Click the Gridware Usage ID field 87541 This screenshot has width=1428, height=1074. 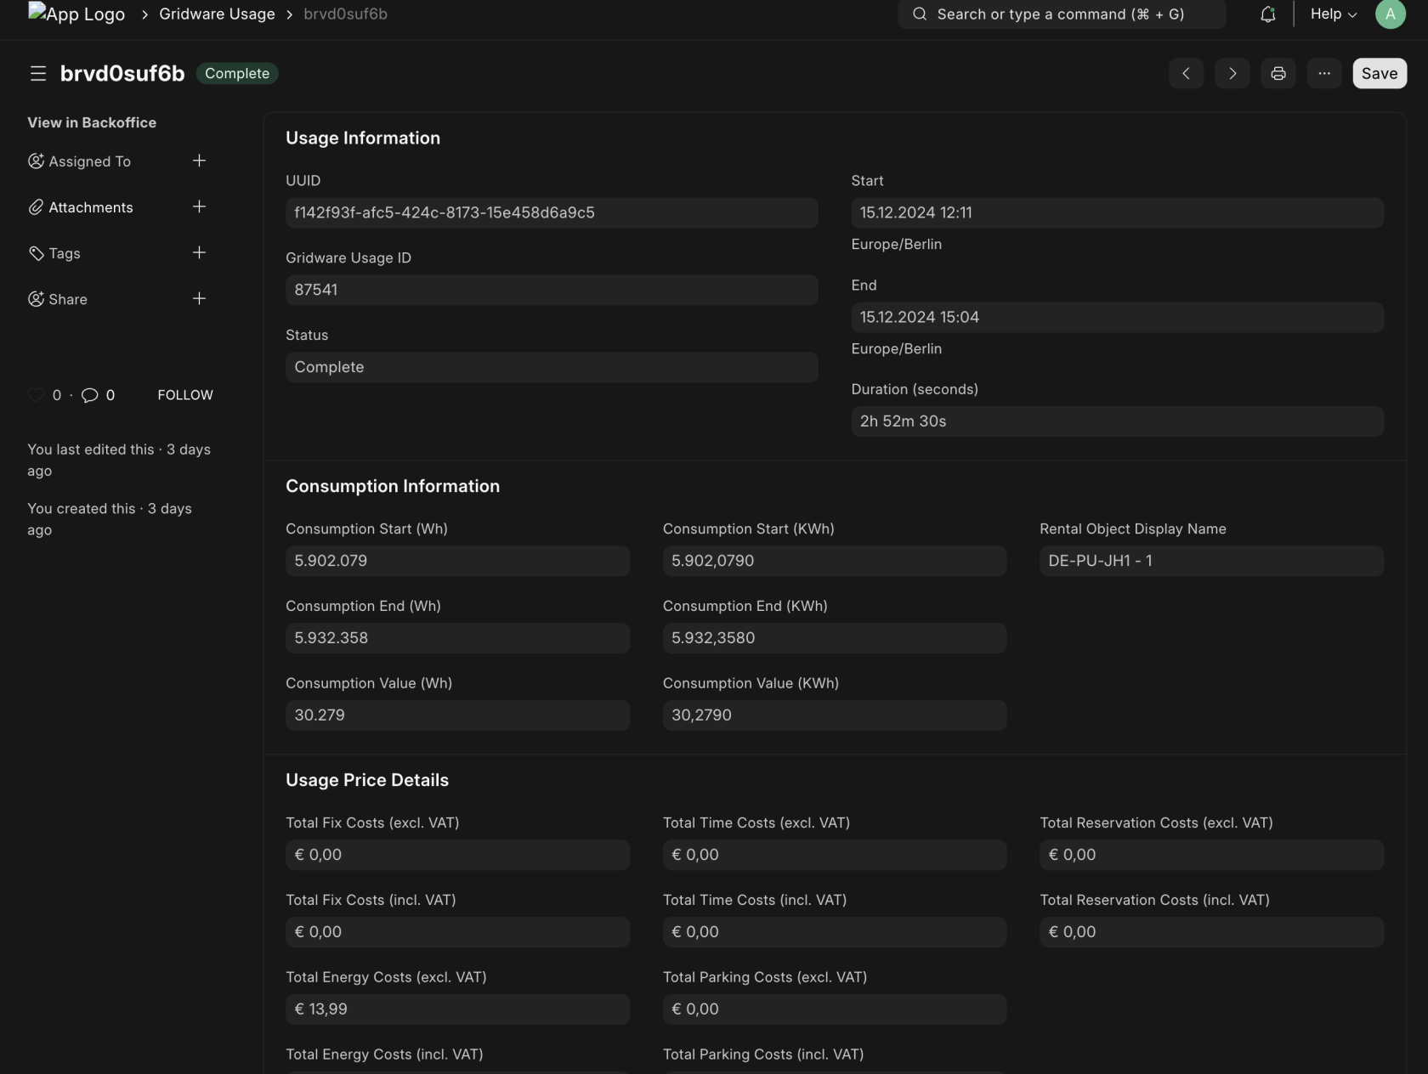point(552,290)
